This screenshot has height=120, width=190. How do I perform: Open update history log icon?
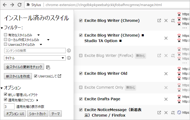click(48, 68)
